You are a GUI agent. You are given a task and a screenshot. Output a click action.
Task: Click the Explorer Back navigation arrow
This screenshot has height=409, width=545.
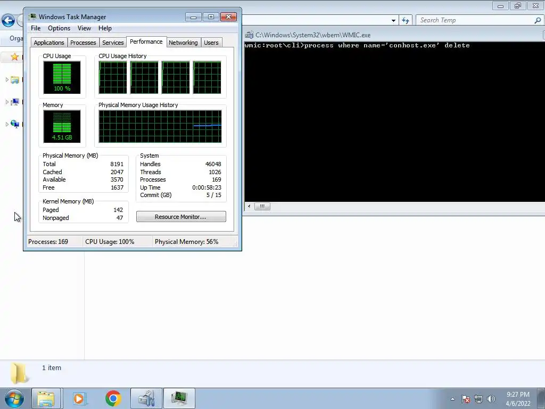coord(8,20)
